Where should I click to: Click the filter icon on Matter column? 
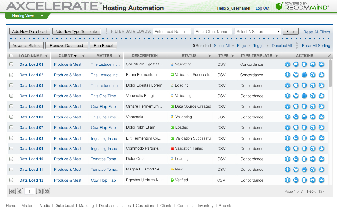pyautogui.click(x=119, y=56)
